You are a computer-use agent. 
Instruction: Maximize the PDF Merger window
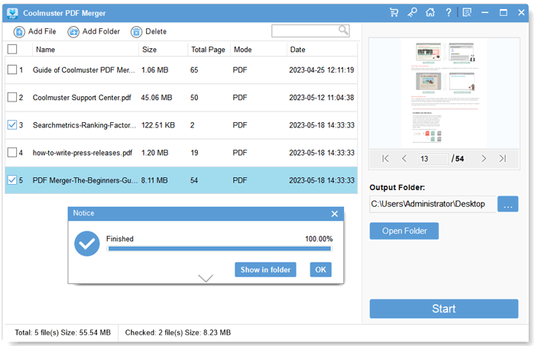point(503,13)
